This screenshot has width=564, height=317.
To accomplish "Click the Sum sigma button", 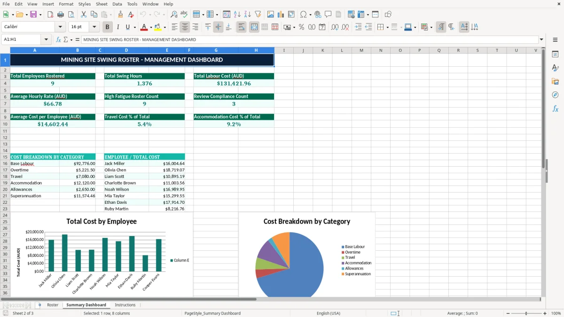I will tap(65, 39).
